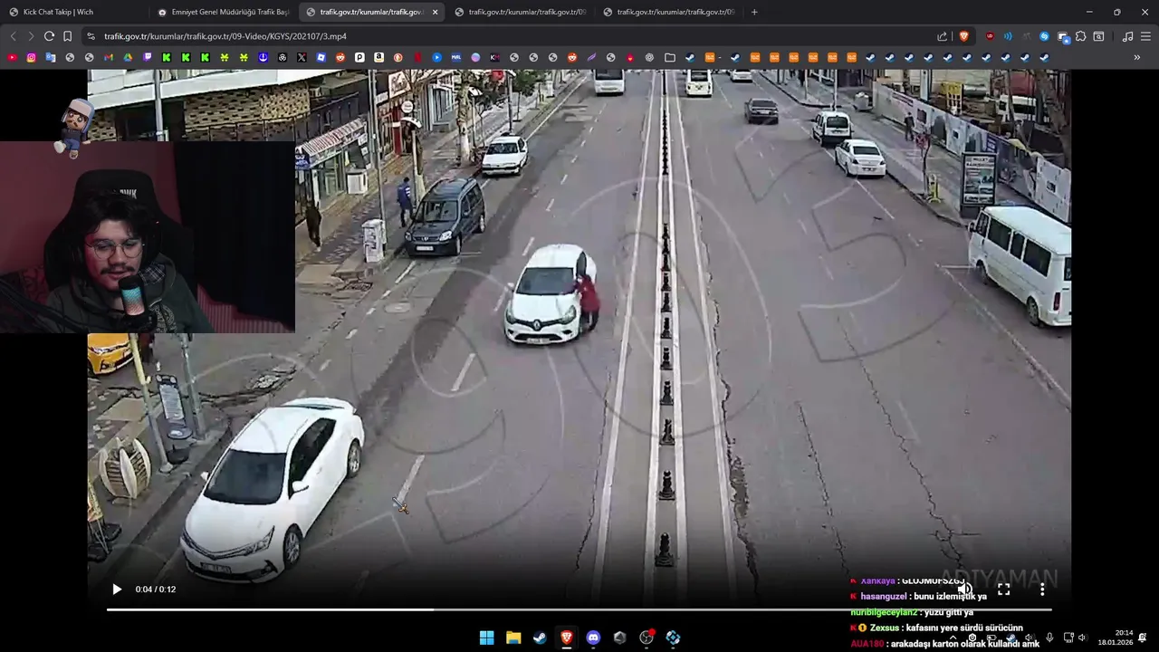Screen dimensions: 1159x652
Task: Open Discord from the taskbar
Action: (593, 638)
